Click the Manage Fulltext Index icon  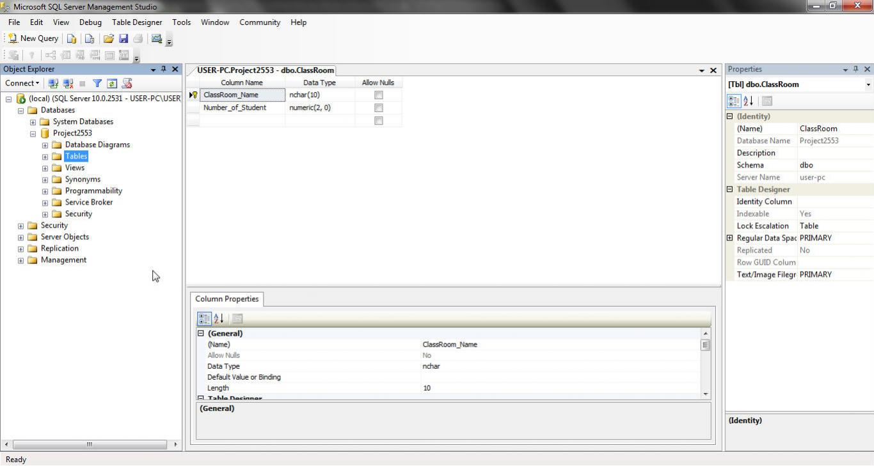(x=80, y=56)
